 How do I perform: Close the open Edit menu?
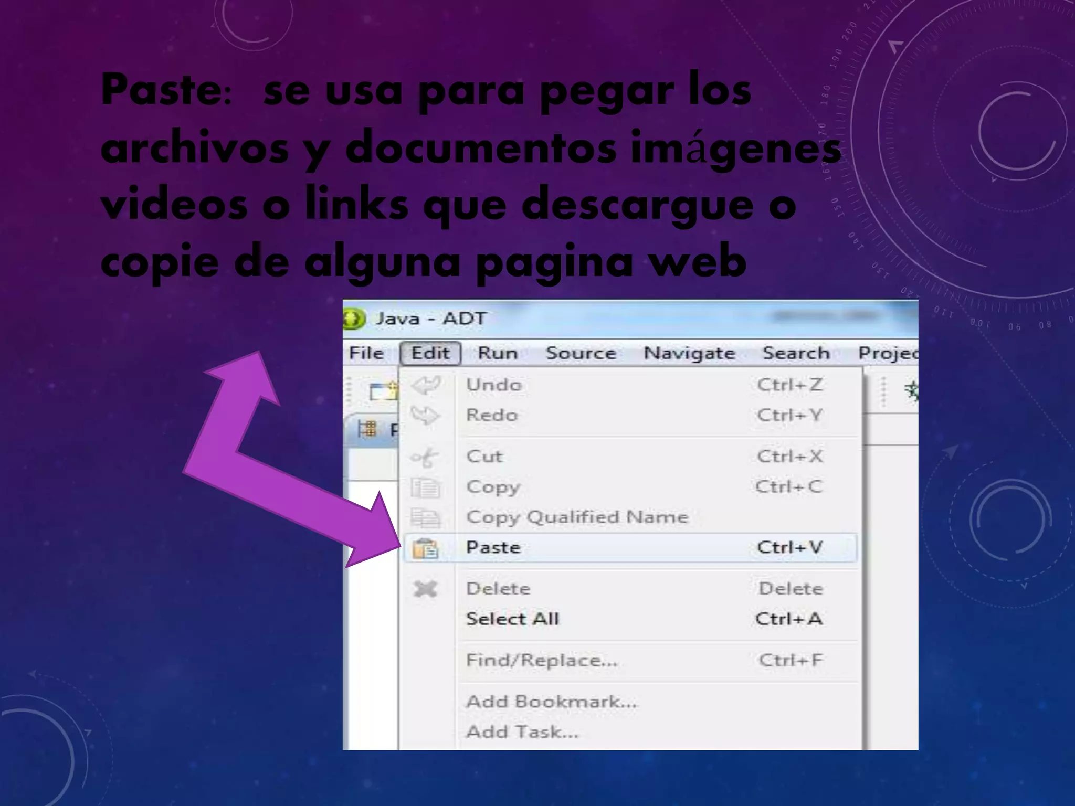click(430, 353)
